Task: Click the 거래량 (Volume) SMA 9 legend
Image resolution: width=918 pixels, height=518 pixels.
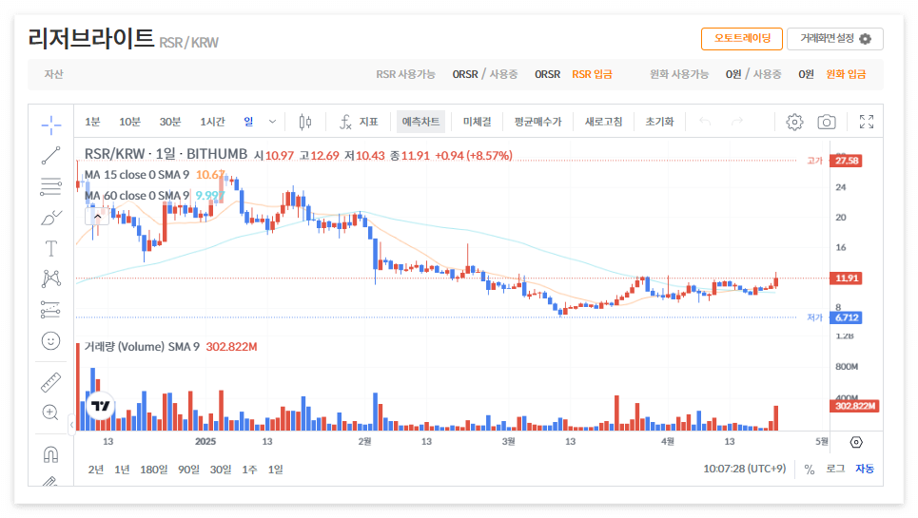Action: 143,347
